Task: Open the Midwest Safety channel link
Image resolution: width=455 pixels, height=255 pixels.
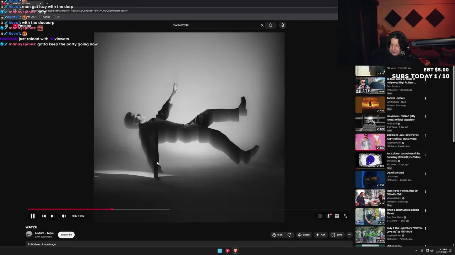Action: click(x=394, y=198)
